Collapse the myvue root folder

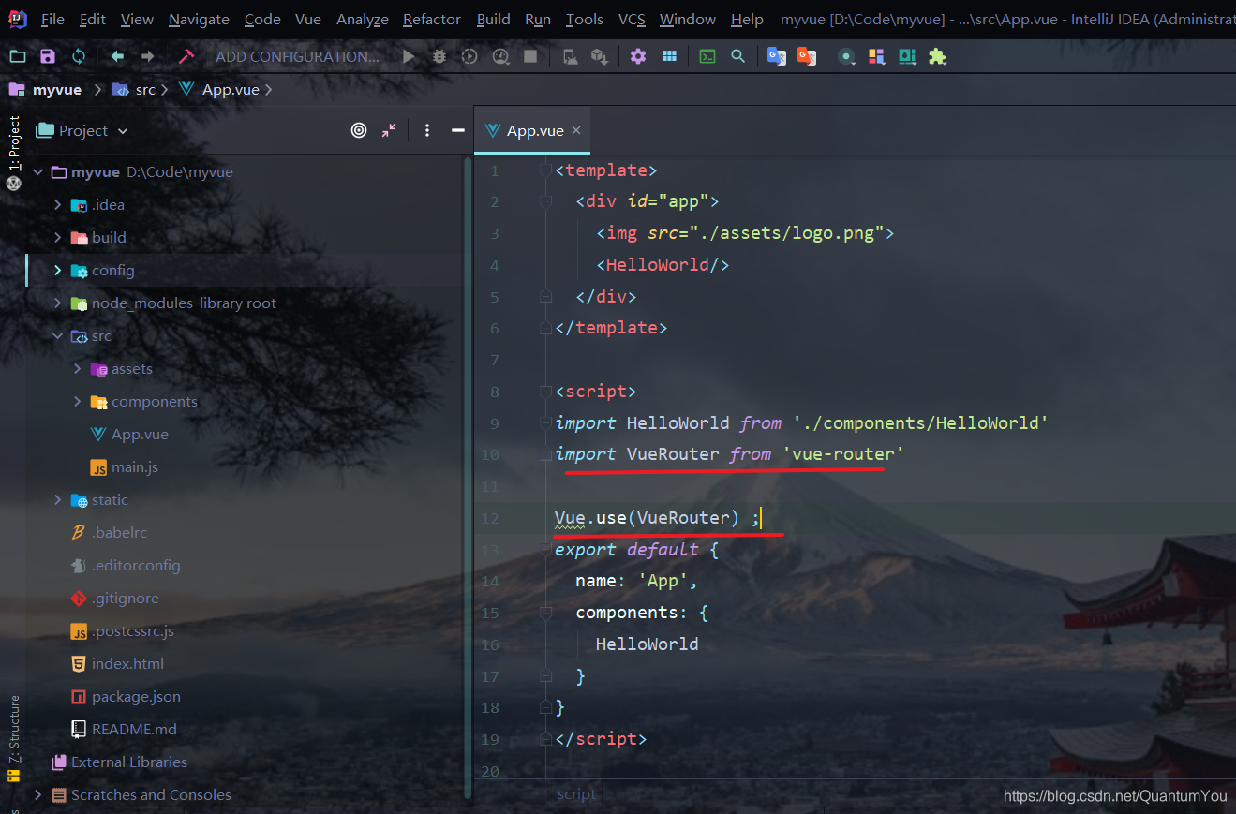(38, 172)
